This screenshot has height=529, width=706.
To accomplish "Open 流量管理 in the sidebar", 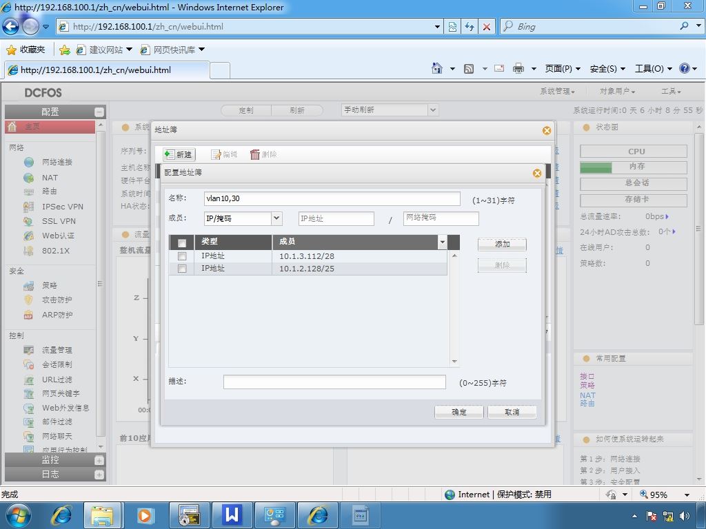I will pos(57,350).
